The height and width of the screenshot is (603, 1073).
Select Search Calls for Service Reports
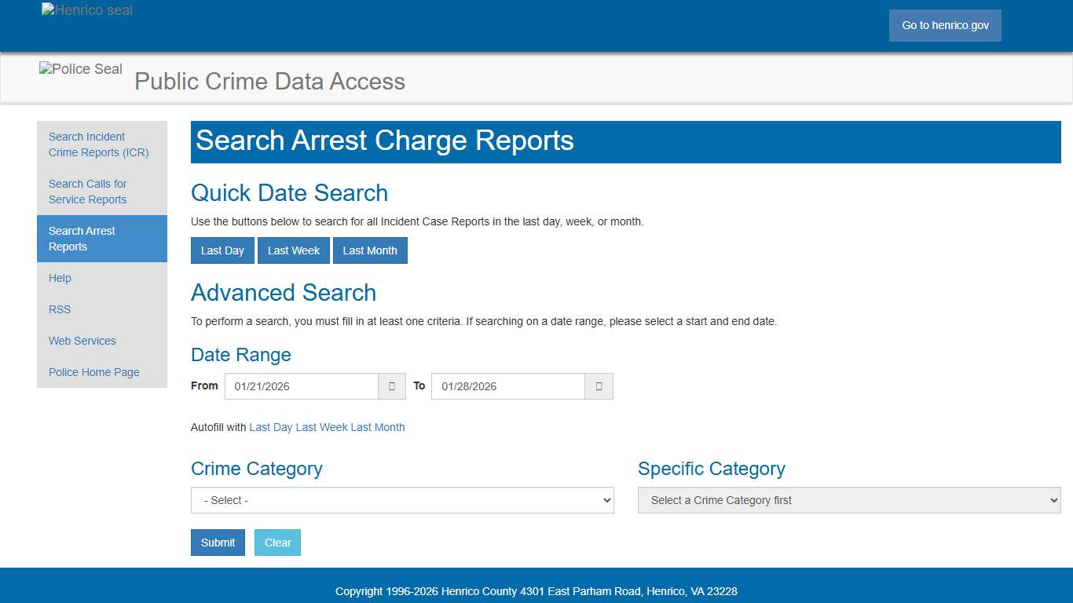pyautogui.click(x=87, y=192)
